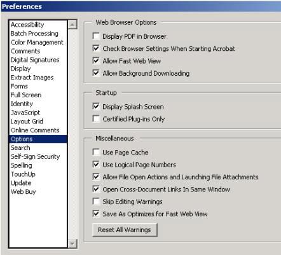Uncheck Save As Optimizes for Fast Web View
The height and width of the screenshot is (255, 281).
[96, 214]
